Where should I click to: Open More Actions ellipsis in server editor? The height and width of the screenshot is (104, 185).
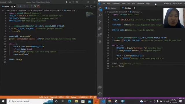tap(95, 6)
